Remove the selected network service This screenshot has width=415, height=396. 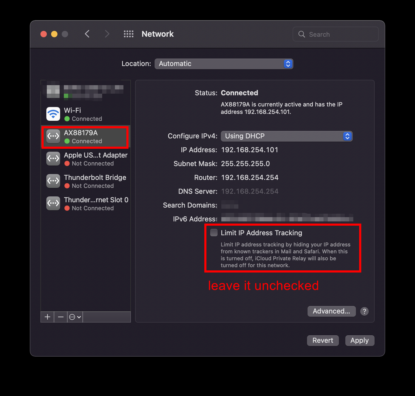tap(61, 317)
